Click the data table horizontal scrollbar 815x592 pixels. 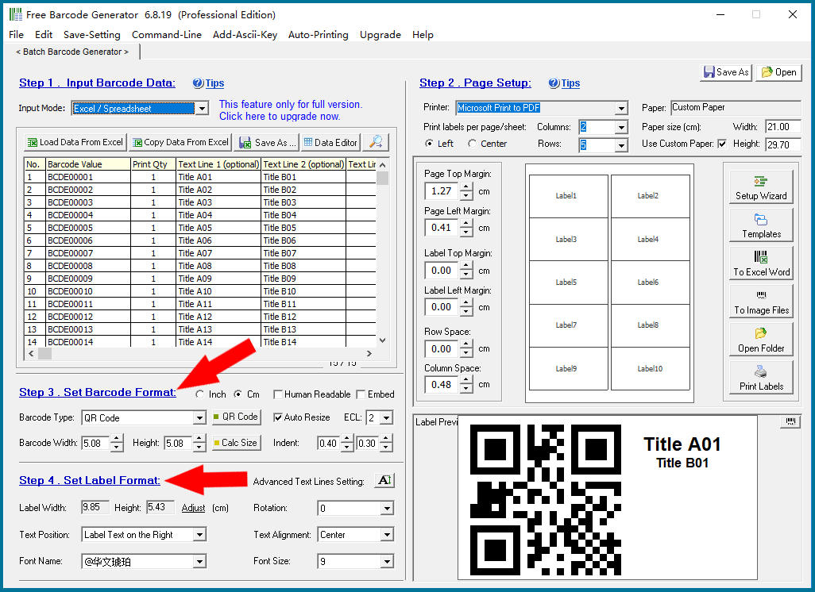point(200,354)
